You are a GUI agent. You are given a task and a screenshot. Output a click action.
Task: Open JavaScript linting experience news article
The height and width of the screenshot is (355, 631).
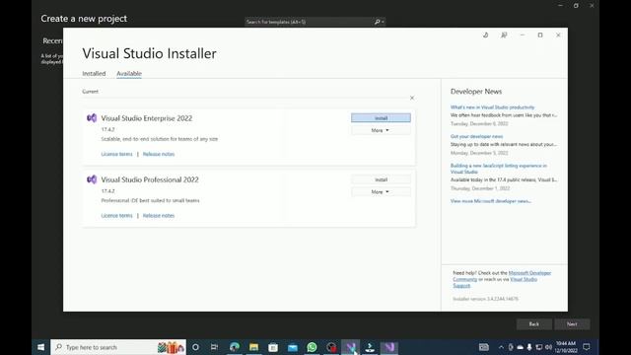499,169
